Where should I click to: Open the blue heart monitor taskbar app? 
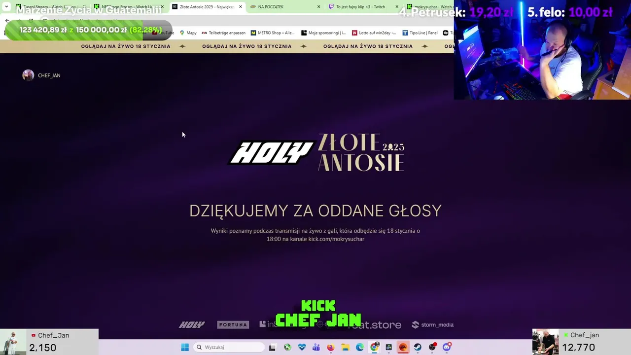[x=302, y=347]
